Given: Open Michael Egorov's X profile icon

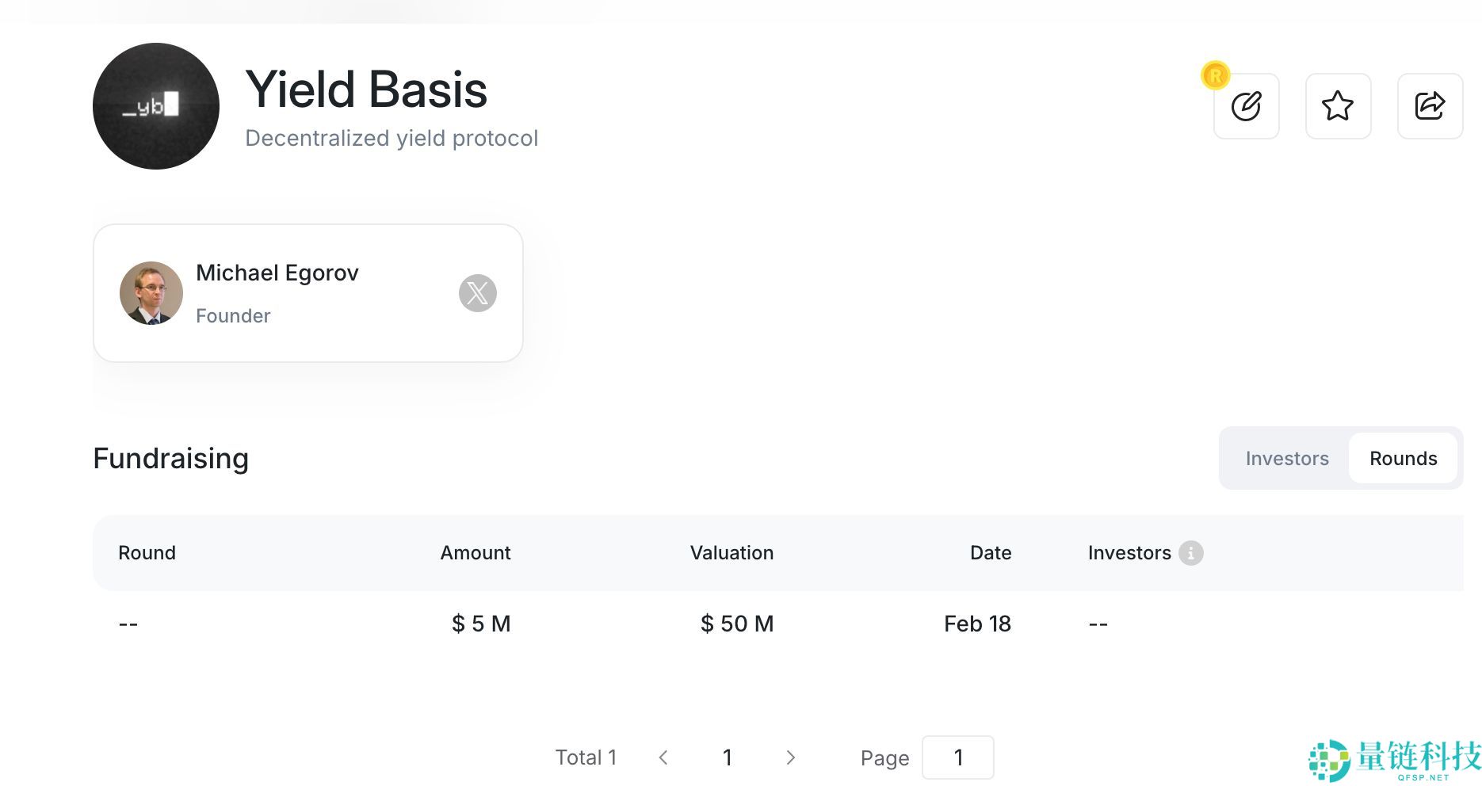Looking at the screenshot, I should point(479,292).
